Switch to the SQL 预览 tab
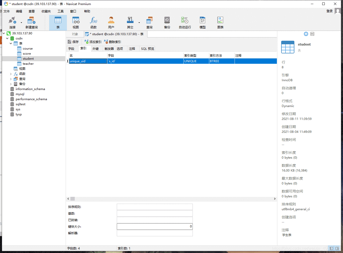Viewport: 343px width, 253px height. [147, 49]
